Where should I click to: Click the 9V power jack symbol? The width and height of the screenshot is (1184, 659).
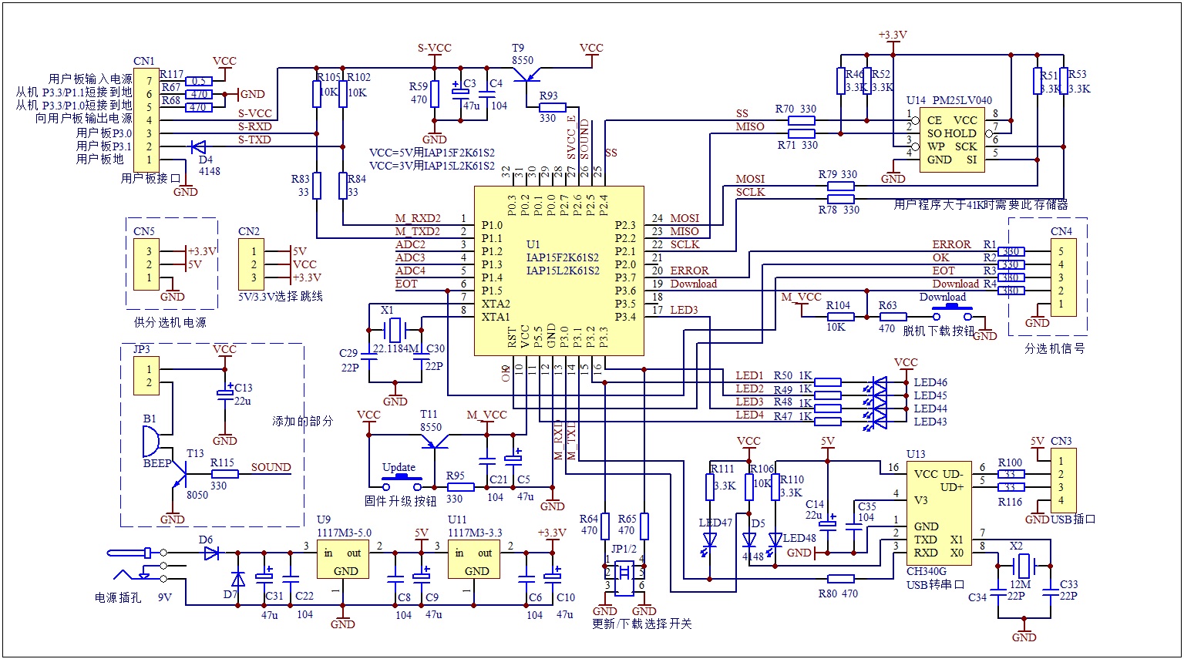139,565
